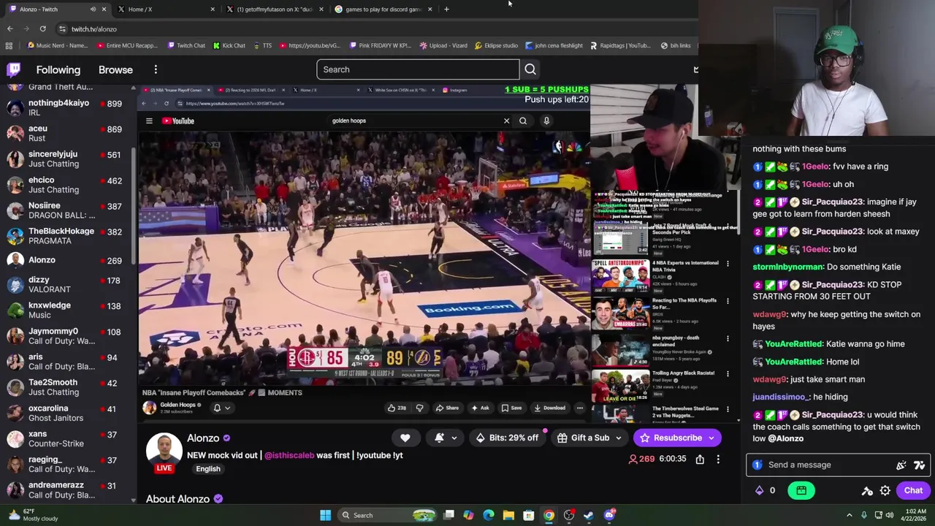Mute the Alonzo - Twitch tab audio icon
This screenshot has width=935, height=526.
(93, 9)
